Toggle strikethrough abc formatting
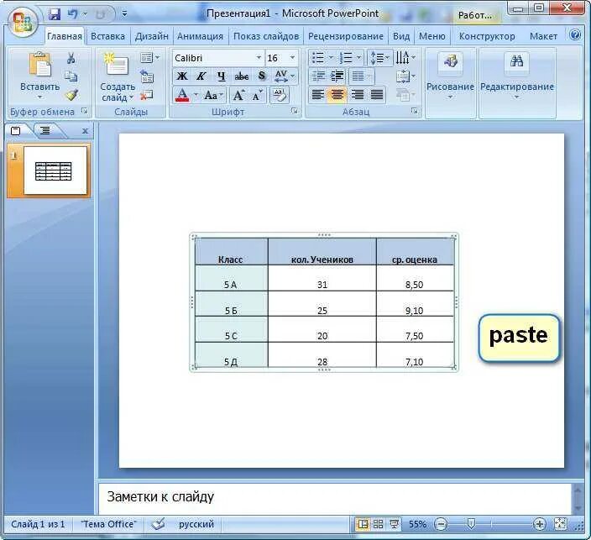Viewport: 591px width, 540px height. tap(241, 76)
